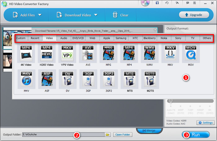Select the AVI format icon
Viewport: 217px width, 141px height.
[88, 54]
